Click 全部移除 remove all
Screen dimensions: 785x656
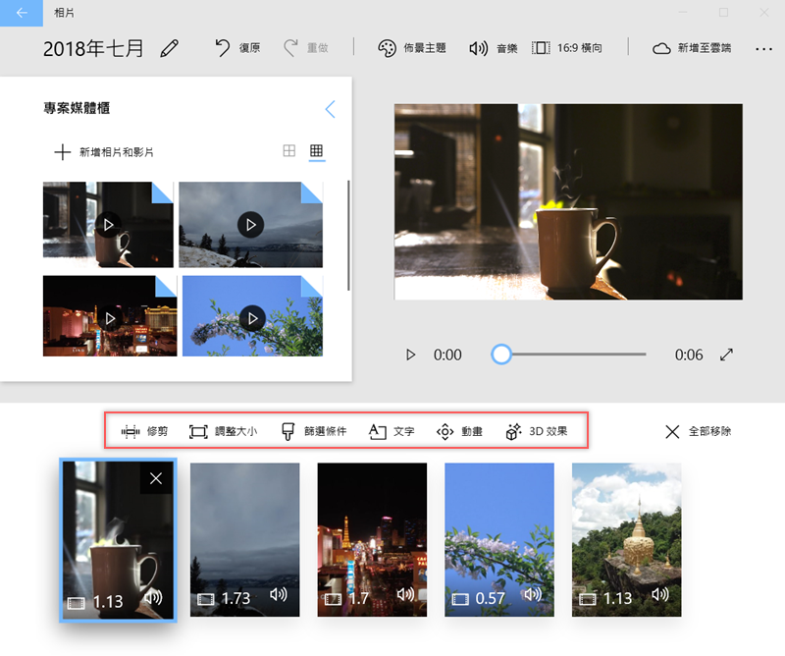click(699, 431)
